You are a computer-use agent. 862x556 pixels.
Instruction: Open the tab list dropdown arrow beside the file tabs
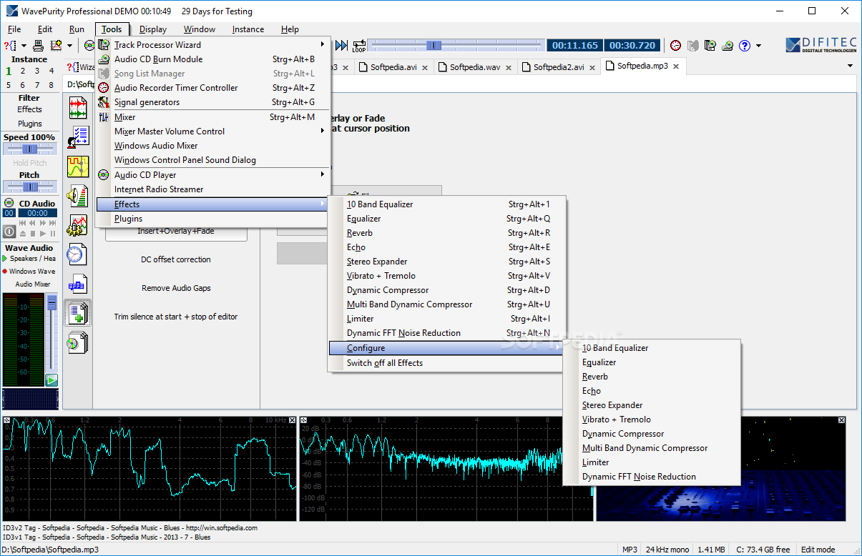coord(850,66)
